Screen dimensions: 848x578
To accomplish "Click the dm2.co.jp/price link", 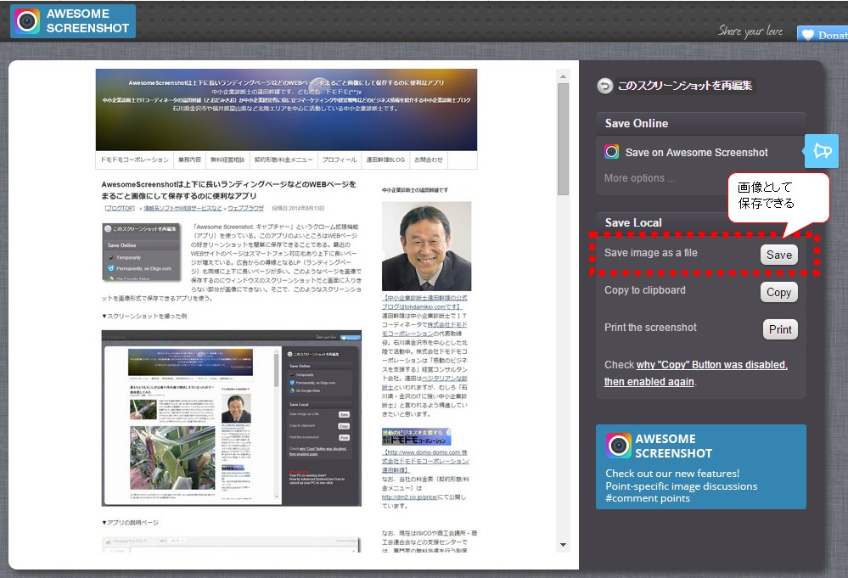I will pos(409,497).
